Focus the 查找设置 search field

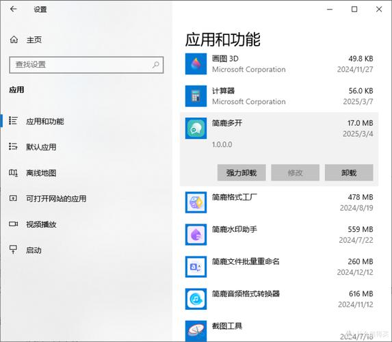click(x=86, y=65)
